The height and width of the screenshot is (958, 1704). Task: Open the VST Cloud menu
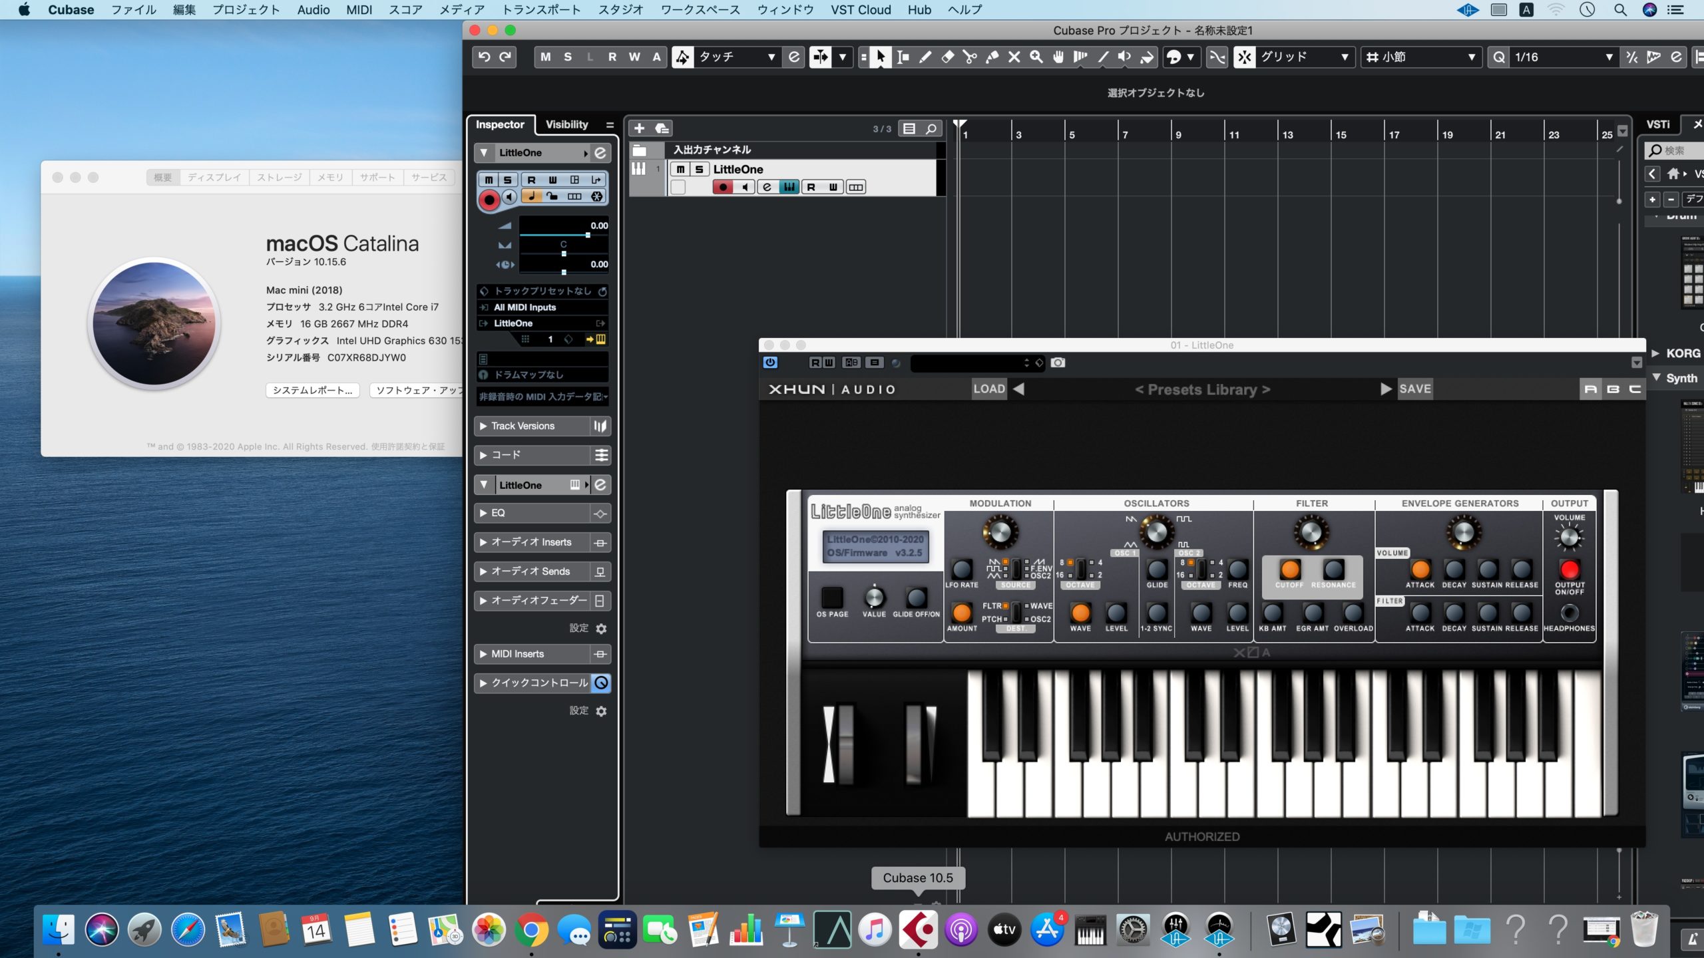point(861,9)
